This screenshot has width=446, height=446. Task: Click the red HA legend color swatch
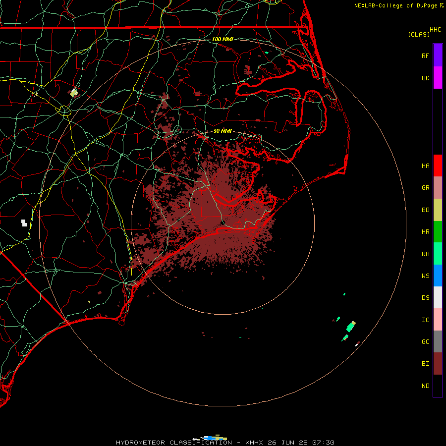[x=438, y=166]
